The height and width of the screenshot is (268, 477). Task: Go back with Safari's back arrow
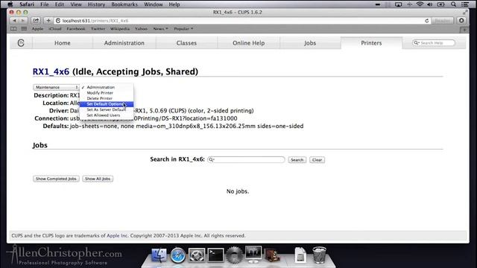[14, 21]
